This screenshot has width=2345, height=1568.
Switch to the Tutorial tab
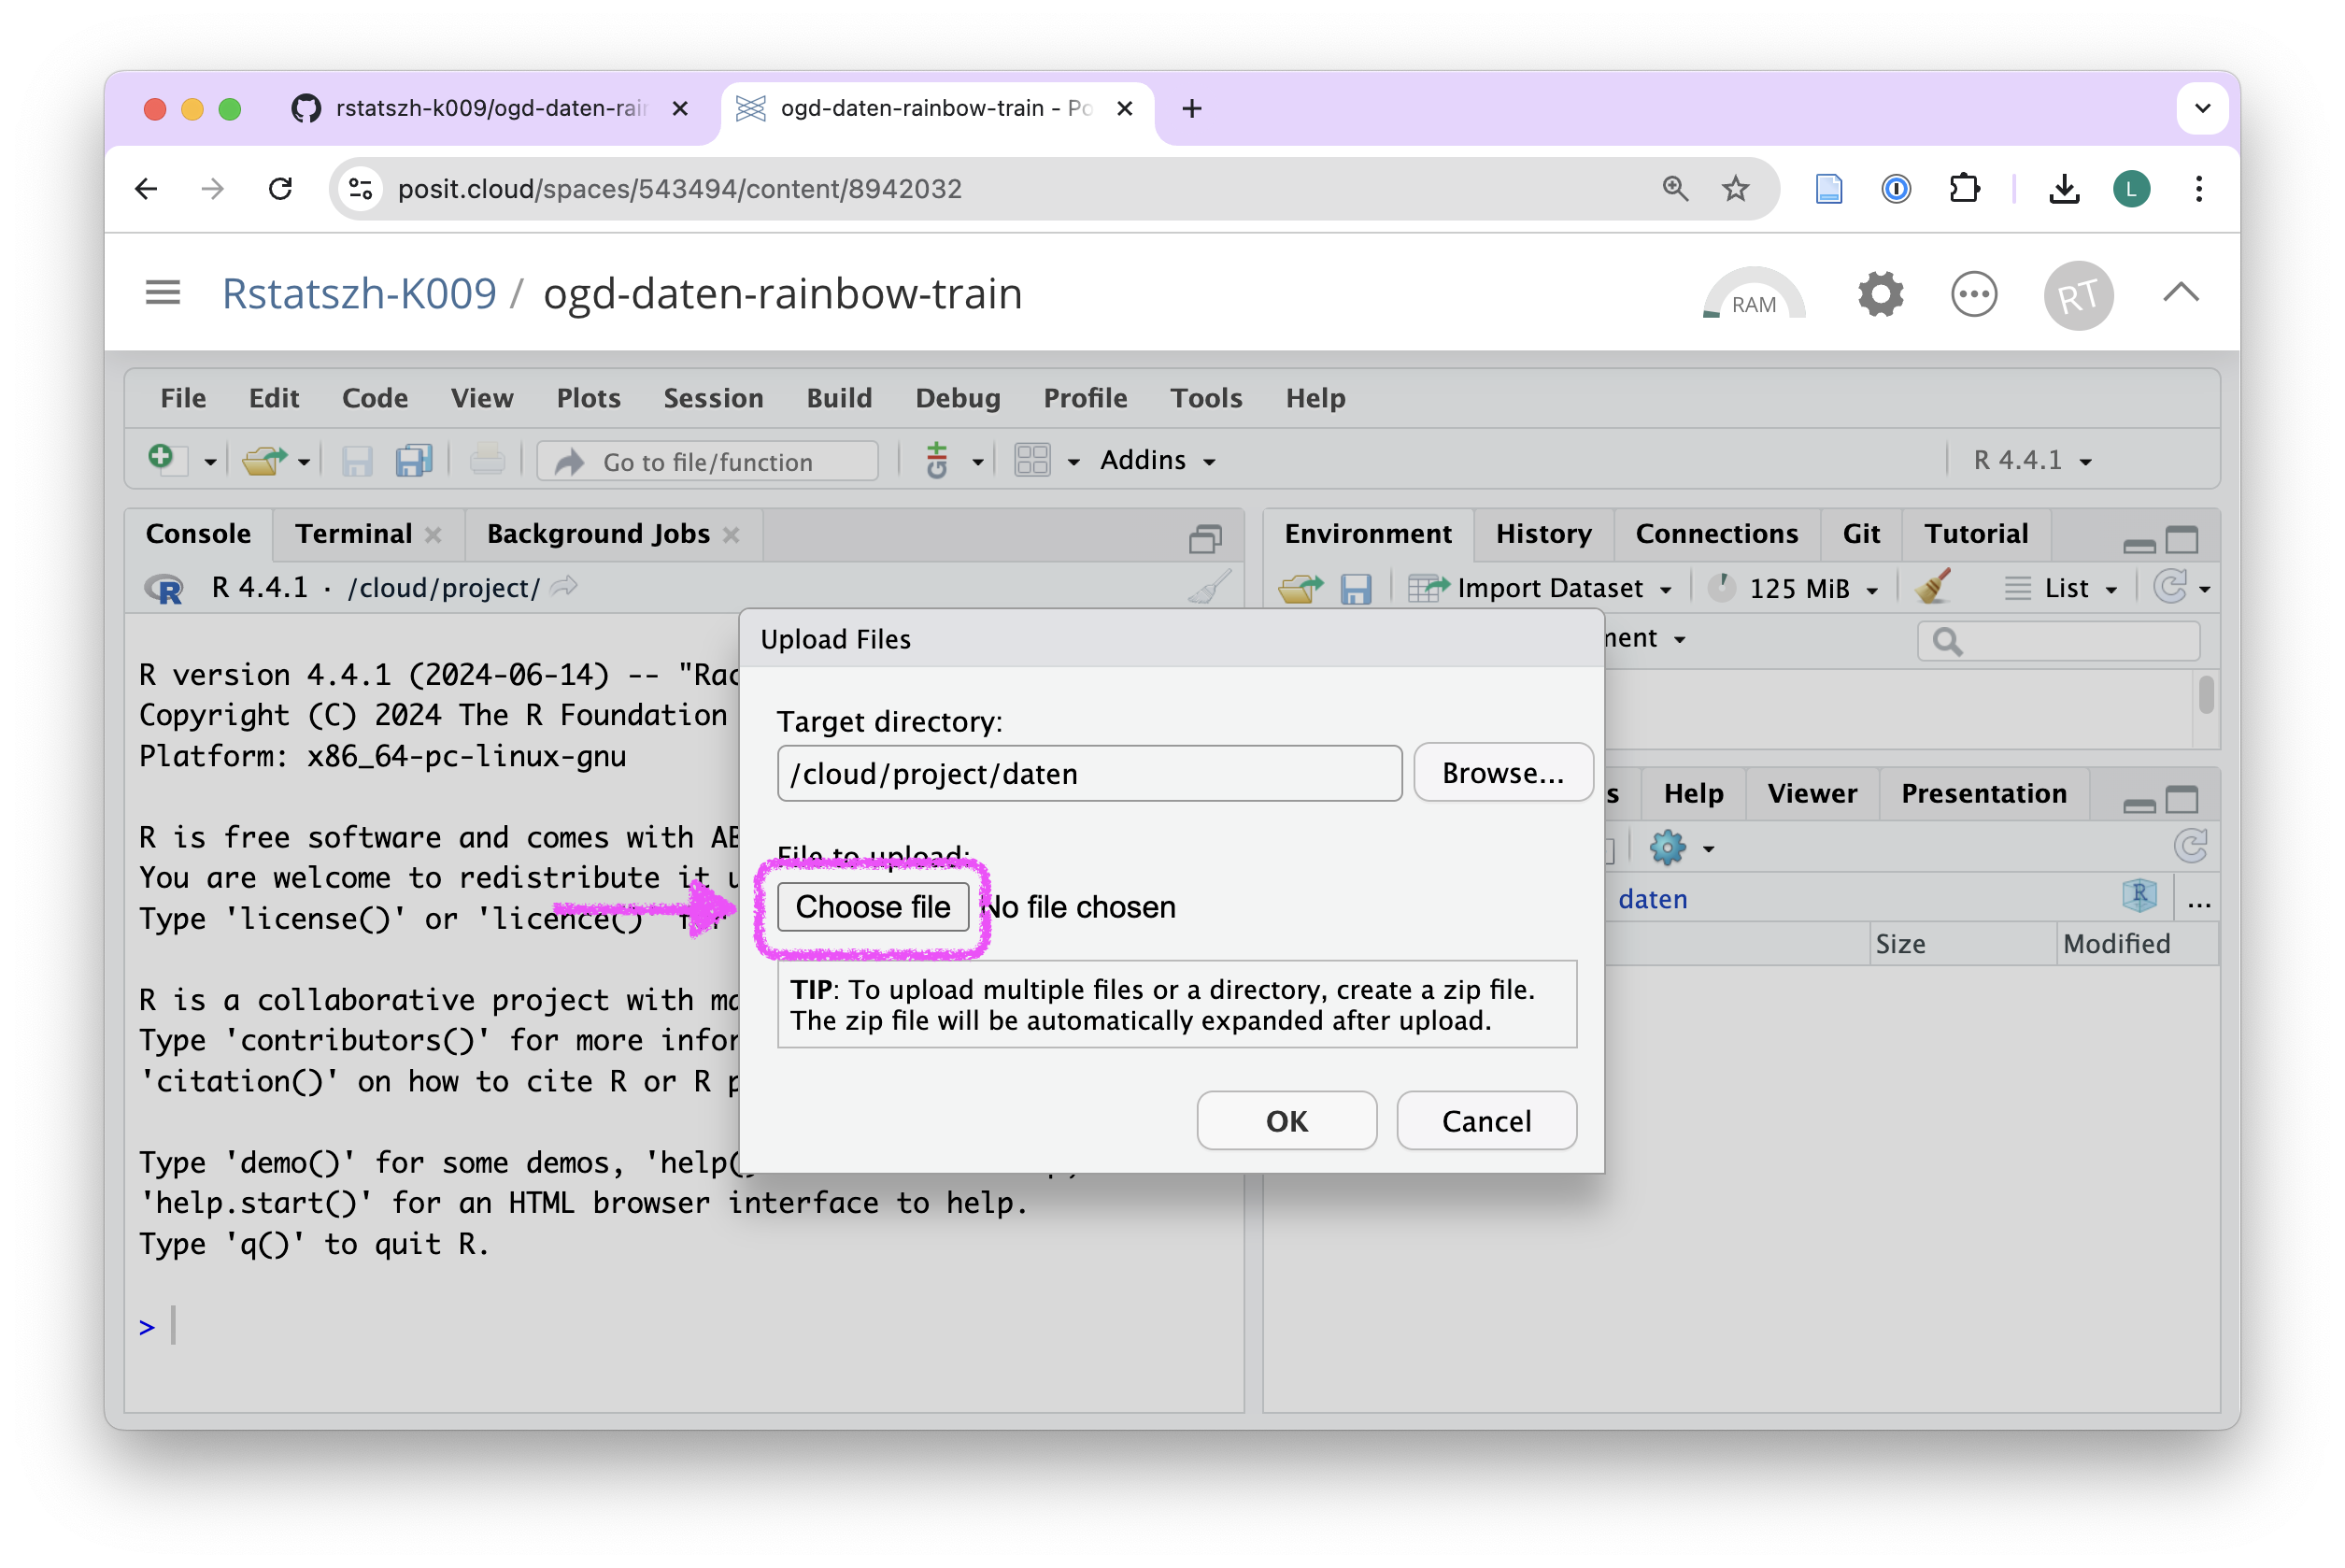(1976, 534)
